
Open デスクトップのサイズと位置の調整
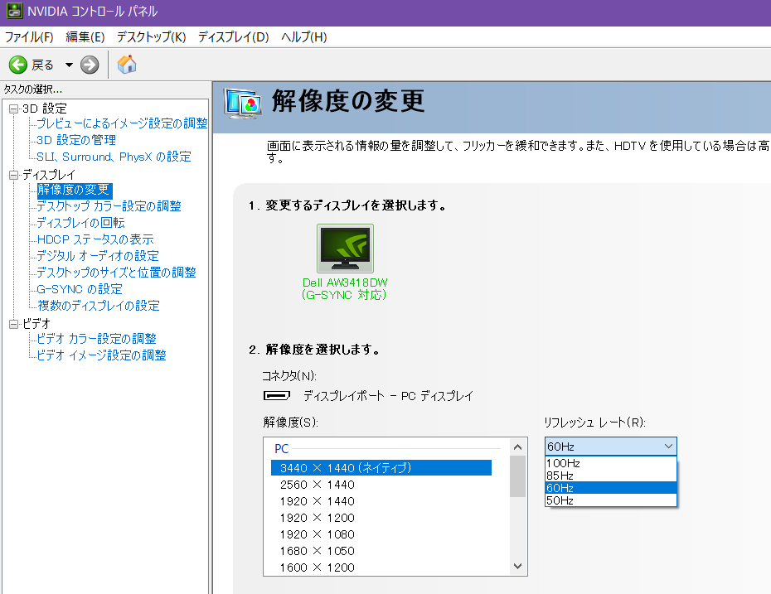click(x=117, y=273)
